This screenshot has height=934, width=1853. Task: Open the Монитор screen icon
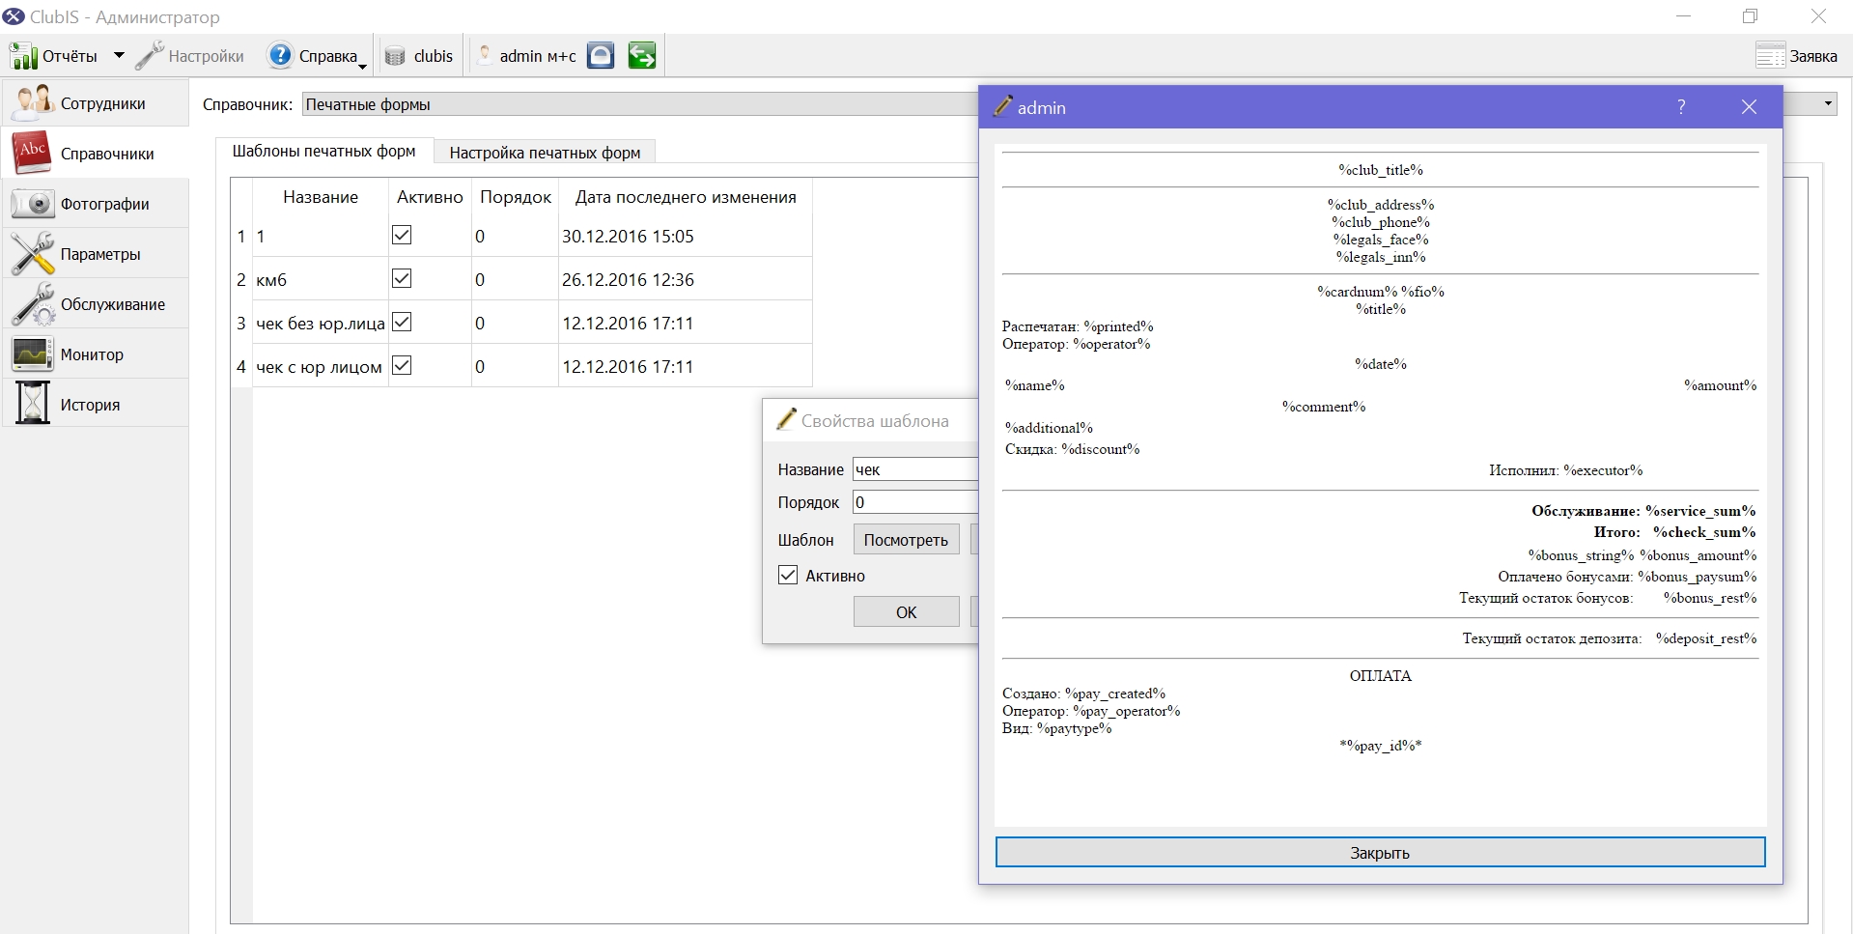(x=32, y=354)
